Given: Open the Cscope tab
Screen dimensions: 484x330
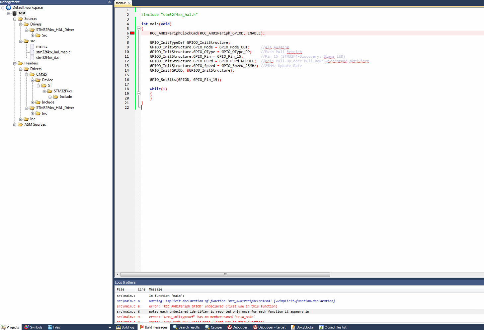Looking at the screenshot, I should [213, 327].
